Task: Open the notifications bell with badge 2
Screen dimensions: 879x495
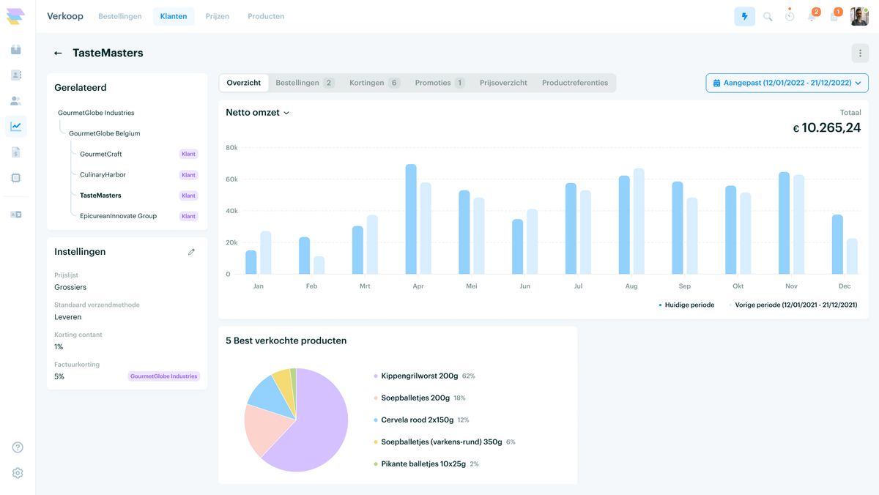Action: [x=812, y=15]
